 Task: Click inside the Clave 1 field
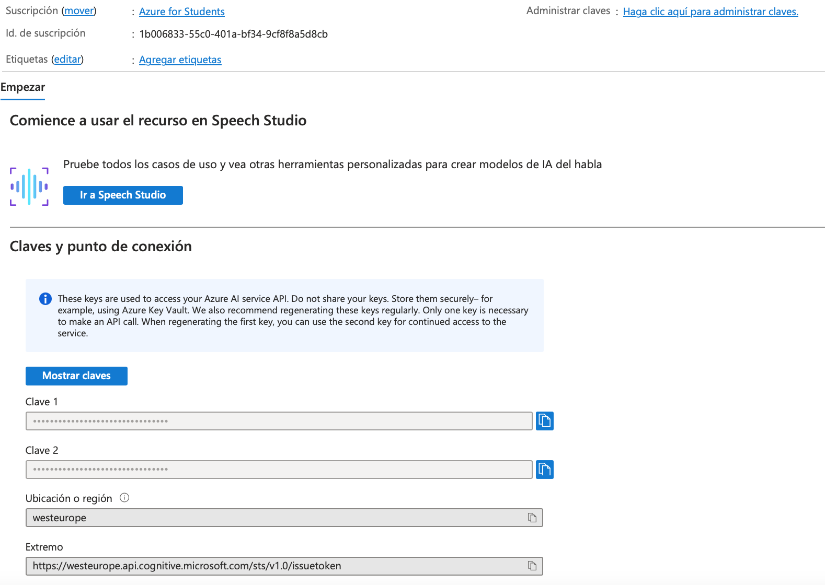(279, 421)
